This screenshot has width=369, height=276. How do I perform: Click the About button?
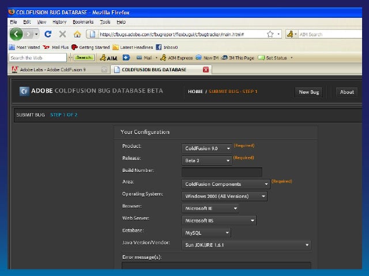[347, 92]
